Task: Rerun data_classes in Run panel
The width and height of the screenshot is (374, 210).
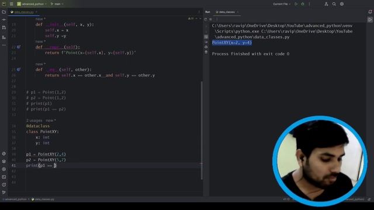Action: [206, 19]
